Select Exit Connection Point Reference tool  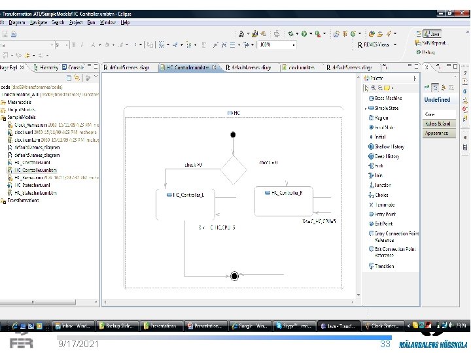392,252
